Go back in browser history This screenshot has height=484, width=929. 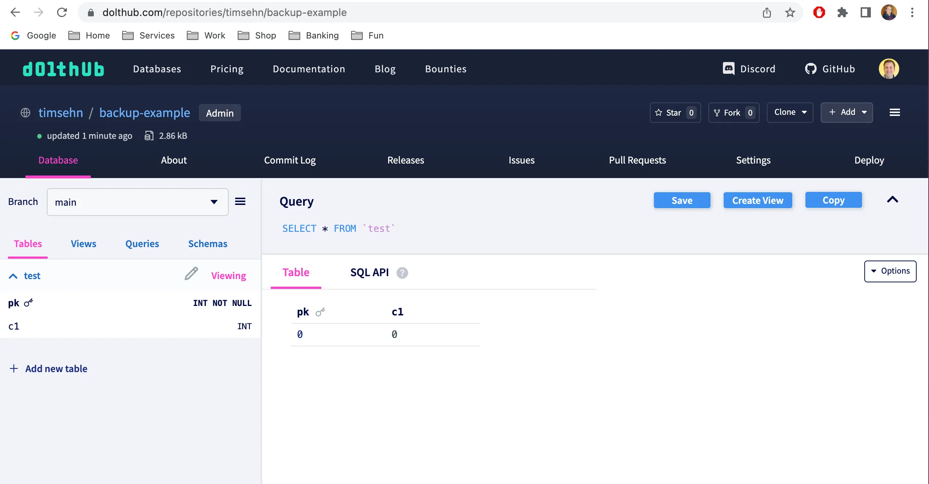tap(15, 12)
